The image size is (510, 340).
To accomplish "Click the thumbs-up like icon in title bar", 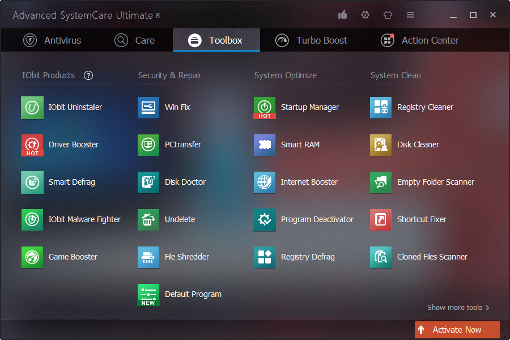I will coord(342,15).
